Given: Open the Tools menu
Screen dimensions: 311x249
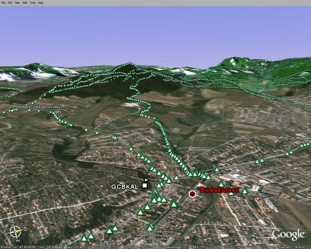Looking at the screenshot, I should (x=32, y=3).
